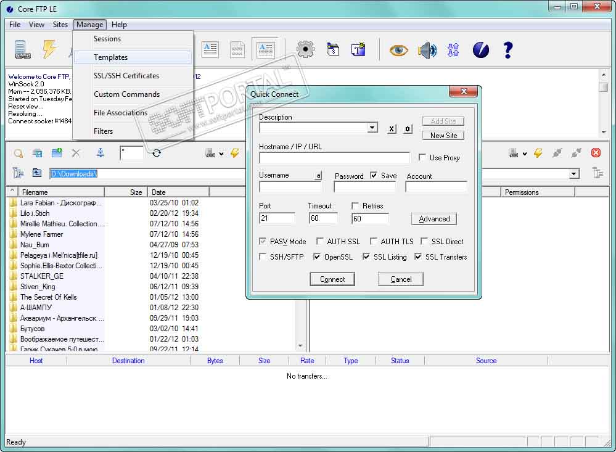Image resolution: width=616 pixels, height=452 pixels.
Task: Uncheck the OpenSSL checkbox
Action: click(x=317, y=257)
